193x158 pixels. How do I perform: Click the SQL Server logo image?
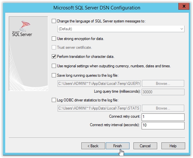(22, 29)
